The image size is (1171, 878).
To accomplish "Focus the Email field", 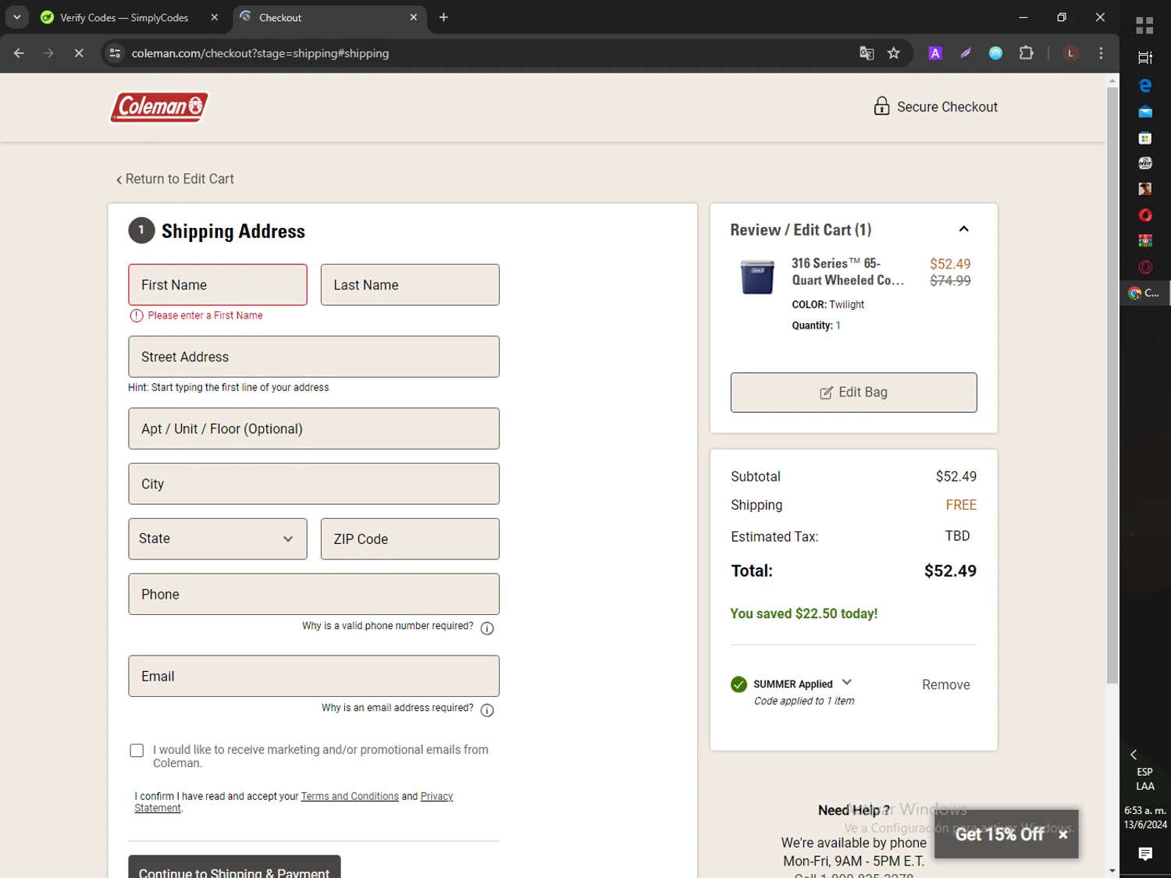I will (314, 676).
